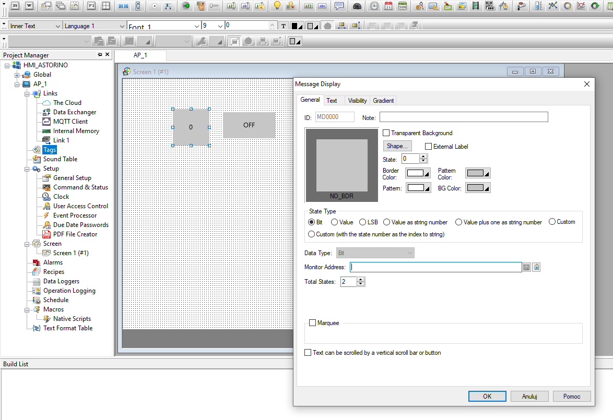Choose Value plus one as string number
The image size is (613, 420).
pos(458,222)
